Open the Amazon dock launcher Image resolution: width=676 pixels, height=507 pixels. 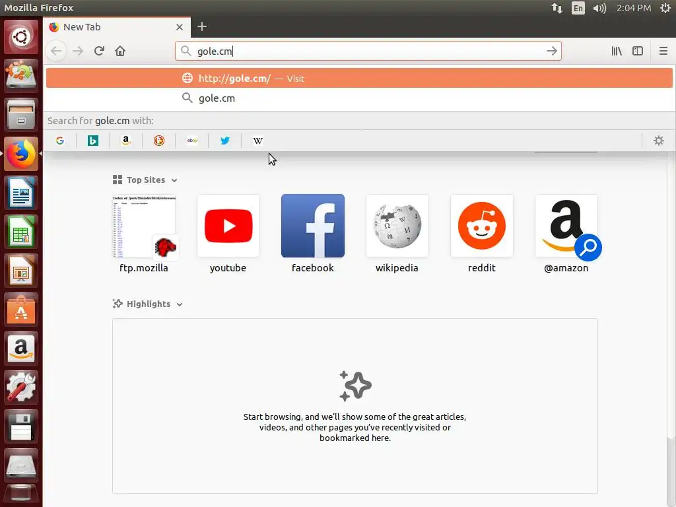tap(21, 349)
